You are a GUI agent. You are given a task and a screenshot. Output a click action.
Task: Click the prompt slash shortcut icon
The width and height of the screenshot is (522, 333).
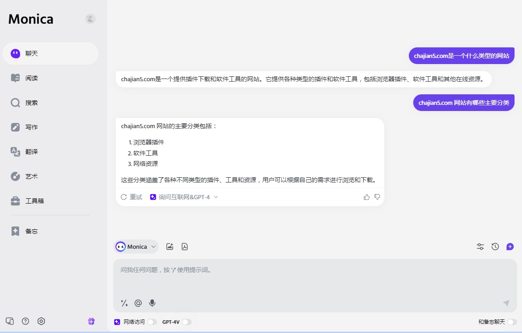(124, 303)
